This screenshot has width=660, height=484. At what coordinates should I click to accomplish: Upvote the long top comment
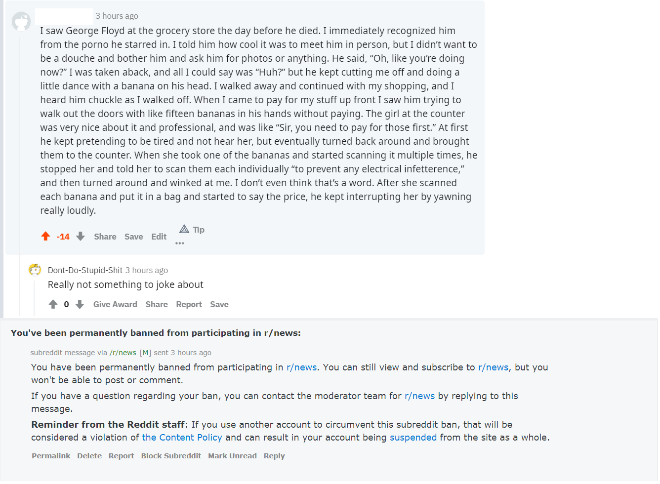[45, 237]
